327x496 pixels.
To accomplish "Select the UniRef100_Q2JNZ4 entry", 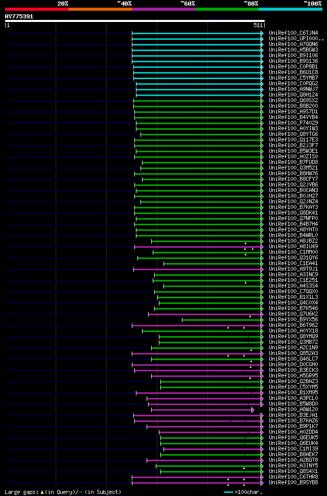I will point(293,202).
